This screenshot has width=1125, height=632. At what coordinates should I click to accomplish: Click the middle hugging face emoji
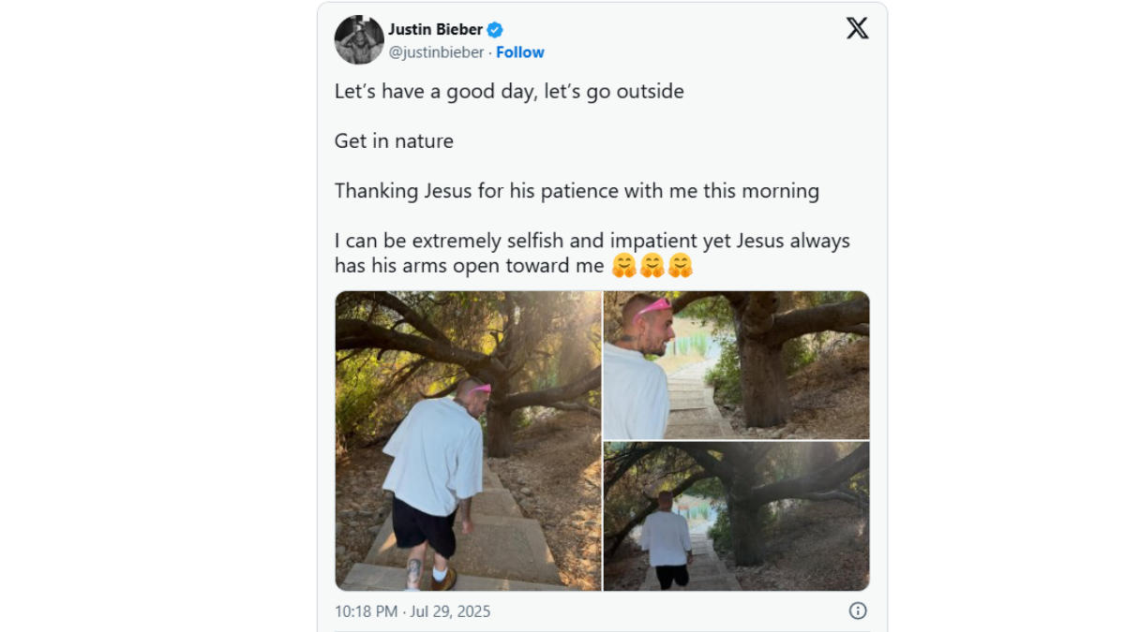coord(652,266)
